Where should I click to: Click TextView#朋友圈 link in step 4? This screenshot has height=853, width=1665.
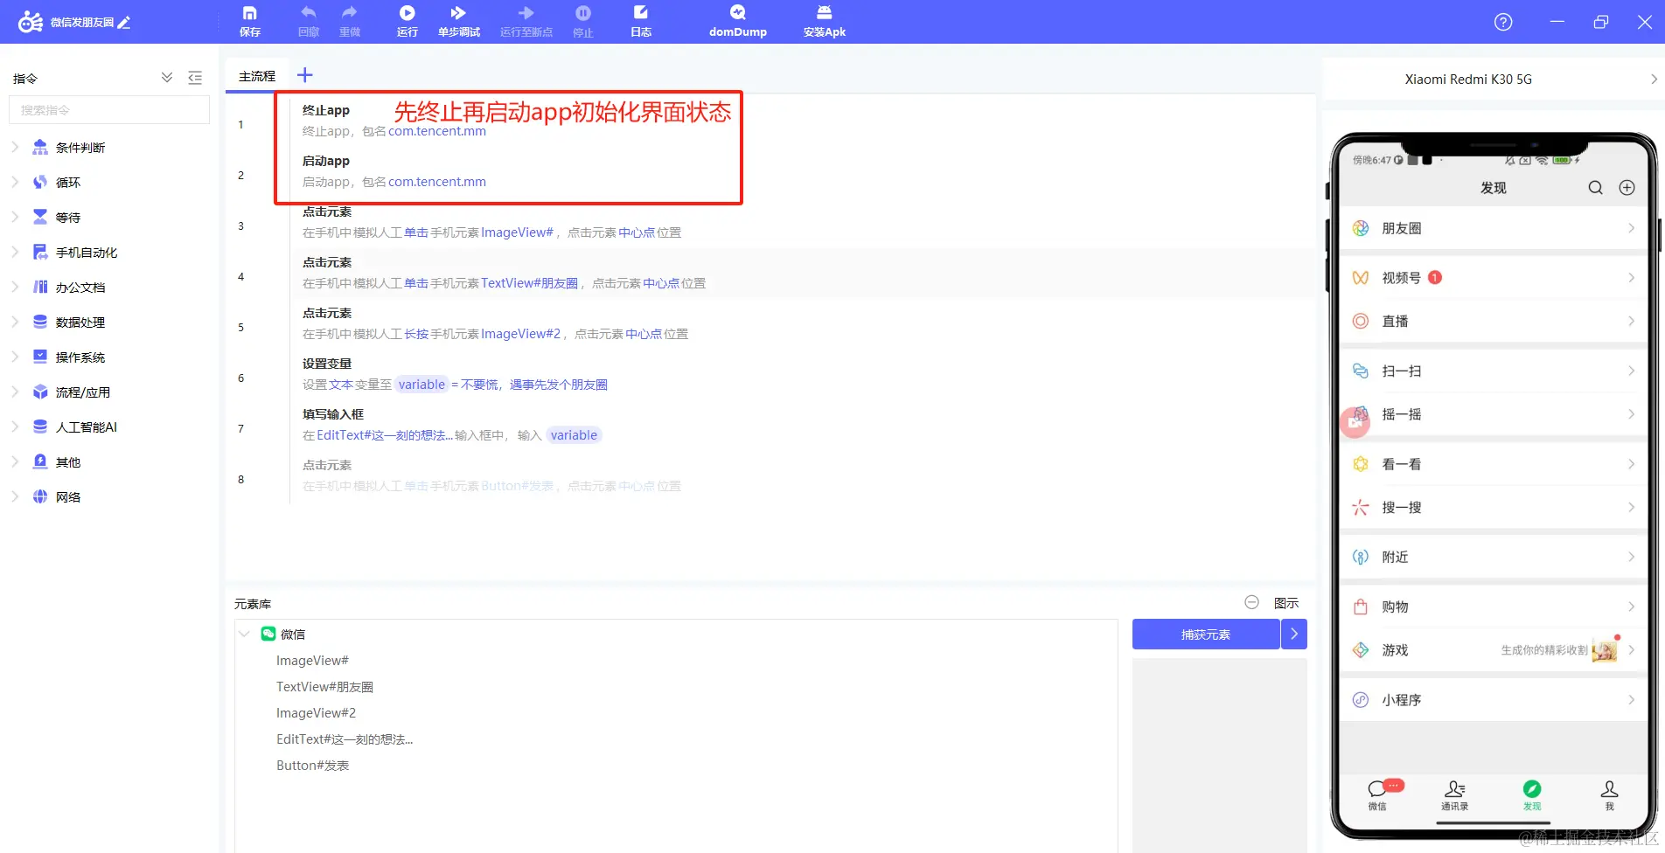coord(529,283)
